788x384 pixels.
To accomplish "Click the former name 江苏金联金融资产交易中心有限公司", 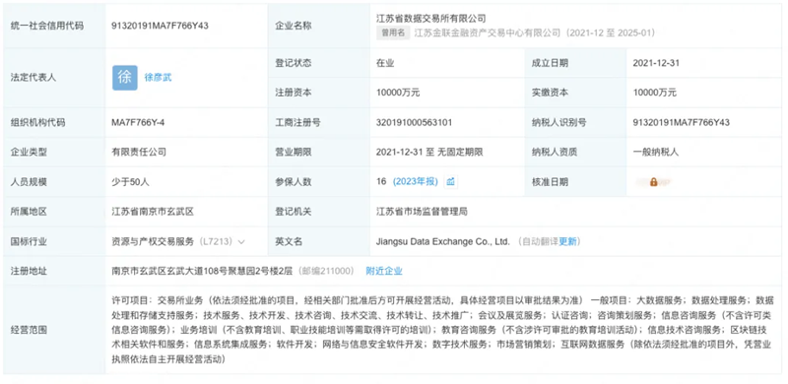I will click(x=487, y=33).
